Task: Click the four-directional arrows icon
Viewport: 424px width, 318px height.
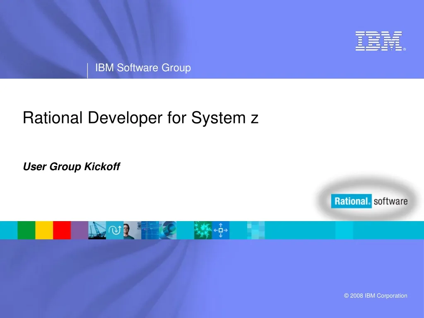Action: click(x=221, y=230)
